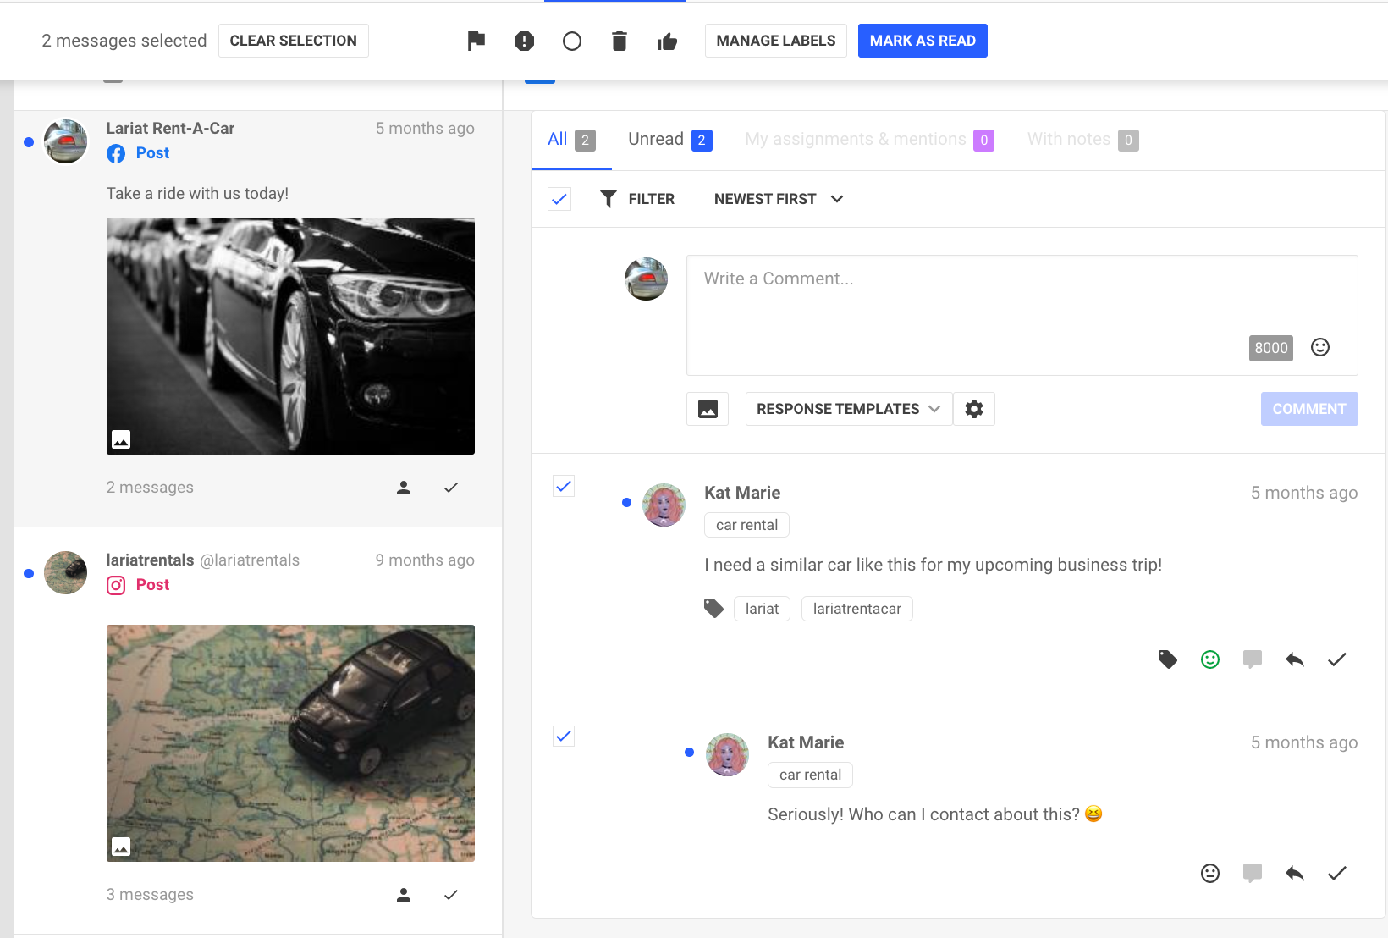Click Manage Labels button
This screenshot has width=1388, height=938.
[776, 41]
